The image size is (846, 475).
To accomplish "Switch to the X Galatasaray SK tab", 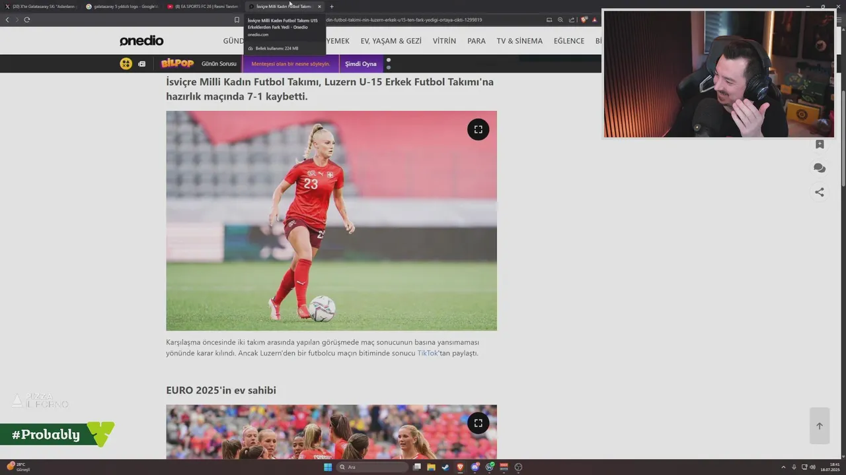I will (41, 7).
